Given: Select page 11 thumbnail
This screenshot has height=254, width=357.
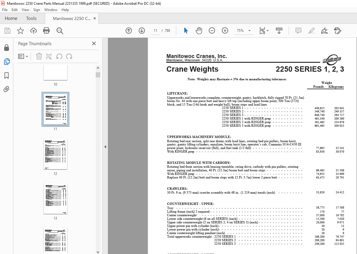Looking at the screenshot, I should (x=55, y=109).
